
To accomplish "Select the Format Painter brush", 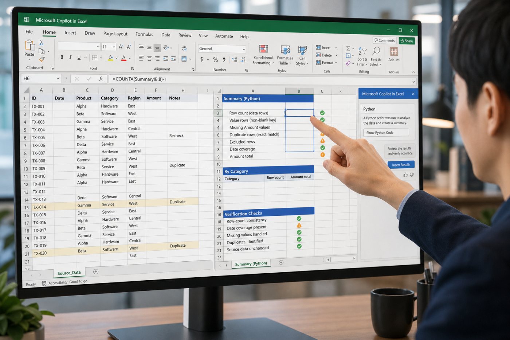I will [x=42, y=59].
